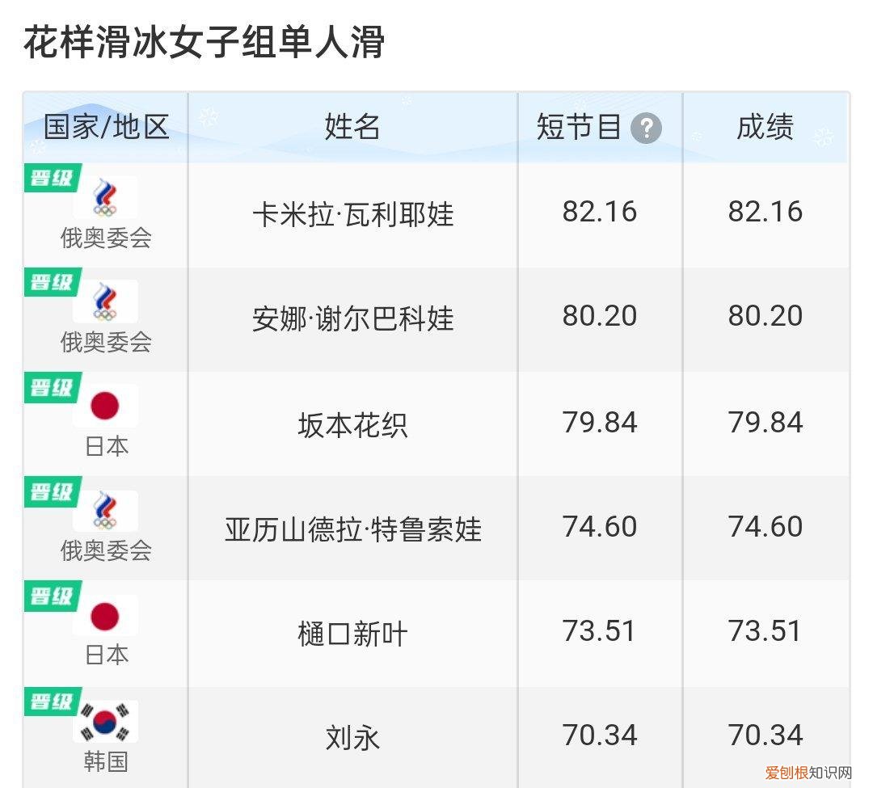Click the ROC flag next to 安娜·谢尔巴科娃
This screenshot has height=788, width=873.
(107, 300)
